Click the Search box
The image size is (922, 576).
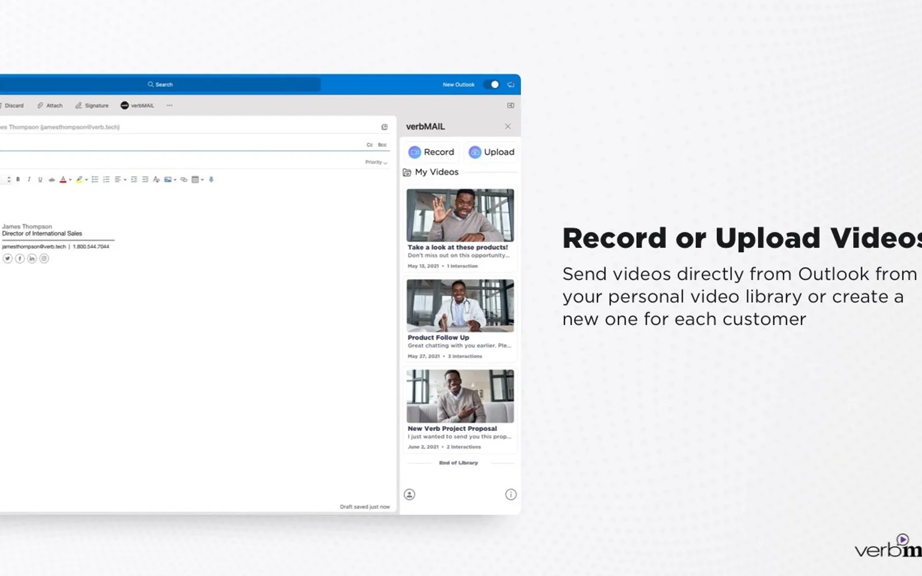pos(160,85)
